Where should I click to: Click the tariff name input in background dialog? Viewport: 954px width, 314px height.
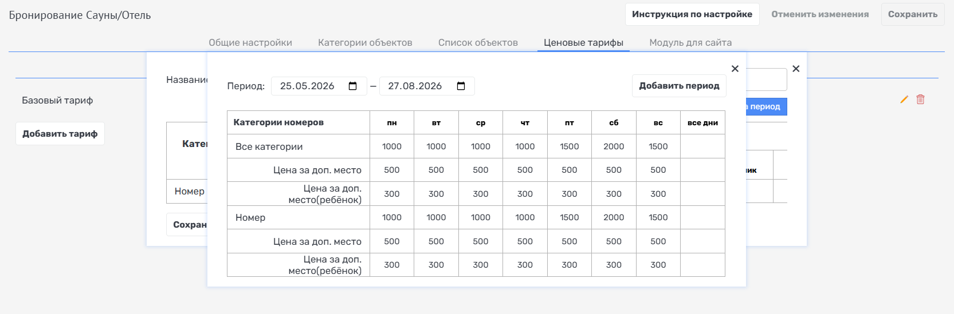pos(767,80)
